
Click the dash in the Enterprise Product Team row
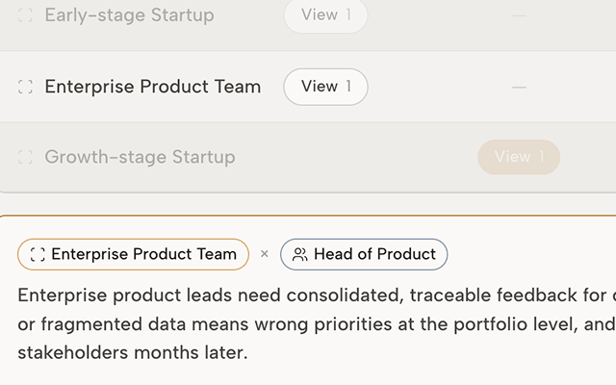coord(519,88)
